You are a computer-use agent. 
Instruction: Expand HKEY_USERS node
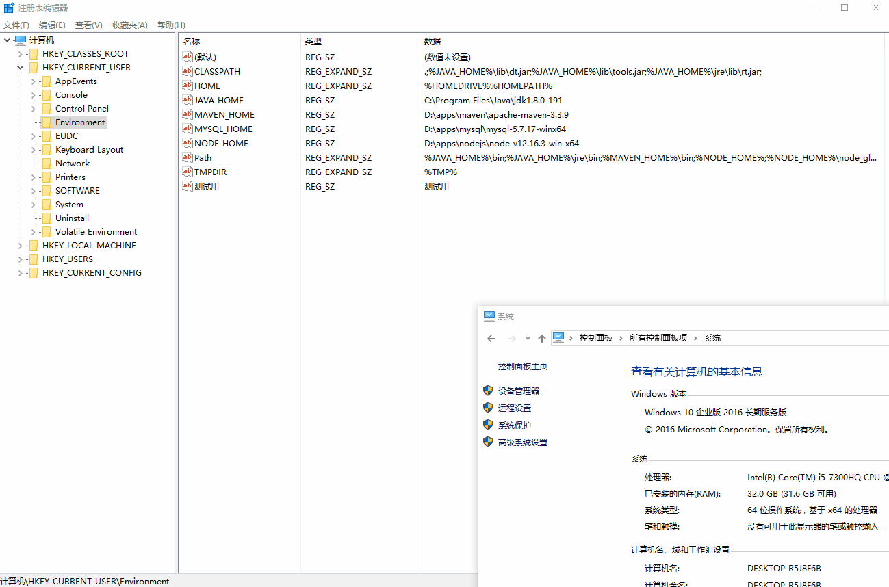click(21, 259)
